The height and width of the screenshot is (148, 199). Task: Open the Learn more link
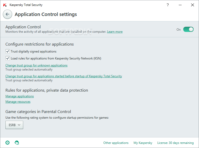click(115, 32)
